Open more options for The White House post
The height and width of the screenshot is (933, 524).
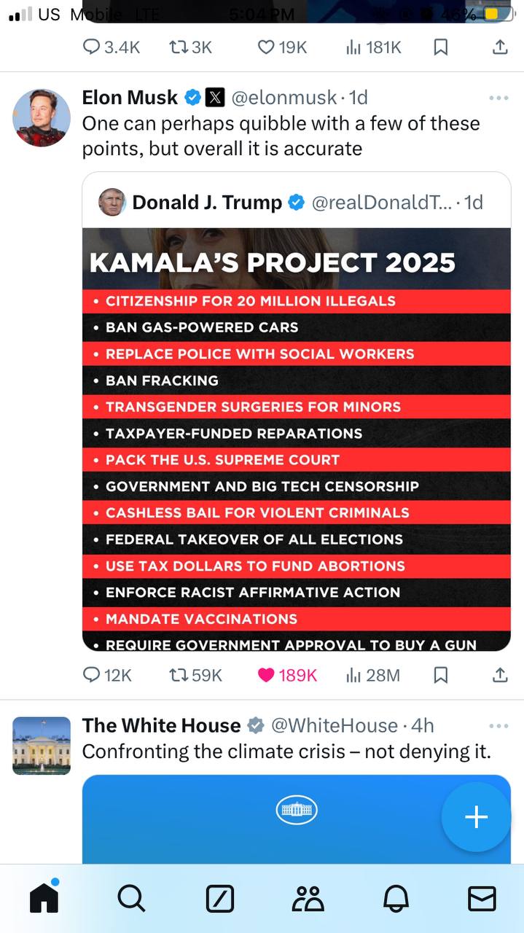[498, 726]
